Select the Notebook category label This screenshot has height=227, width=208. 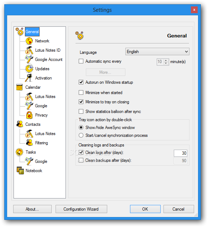click(34, 171)
